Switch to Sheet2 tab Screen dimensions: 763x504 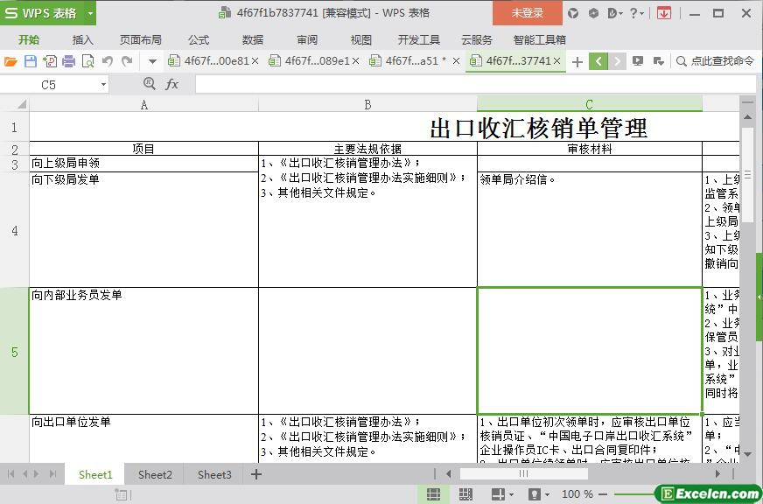[155, 474]
